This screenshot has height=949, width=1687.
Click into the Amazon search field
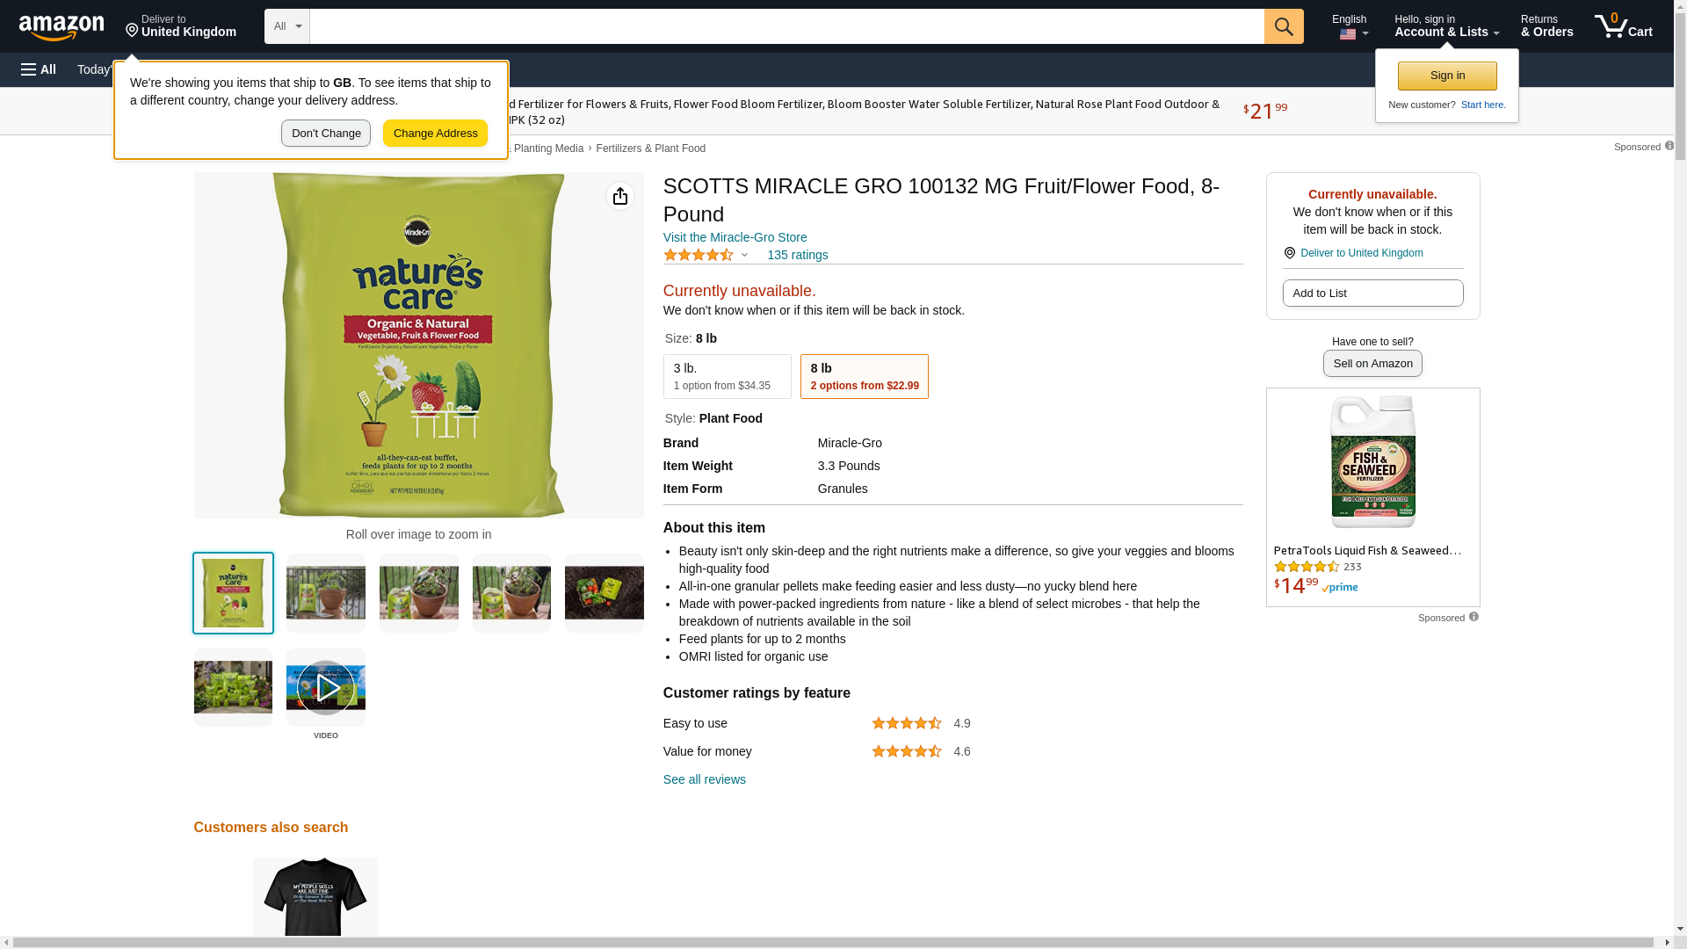(x=786, y=26)
